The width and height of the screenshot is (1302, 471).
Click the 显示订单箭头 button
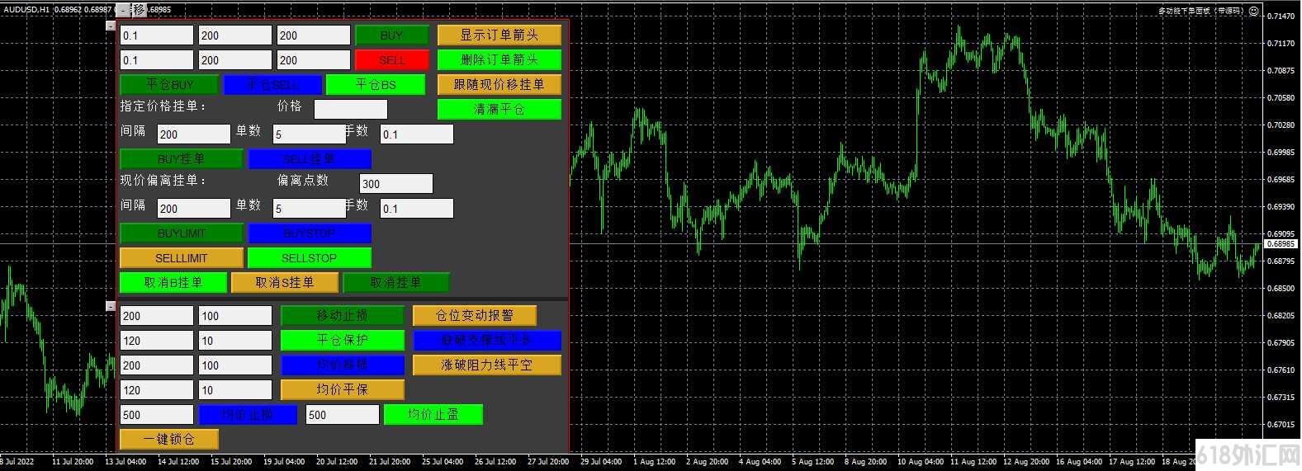click(x=499, y=35)
